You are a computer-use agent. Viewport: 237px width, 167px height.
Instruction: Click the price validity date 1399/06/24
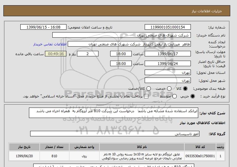[x=168, y=64]
